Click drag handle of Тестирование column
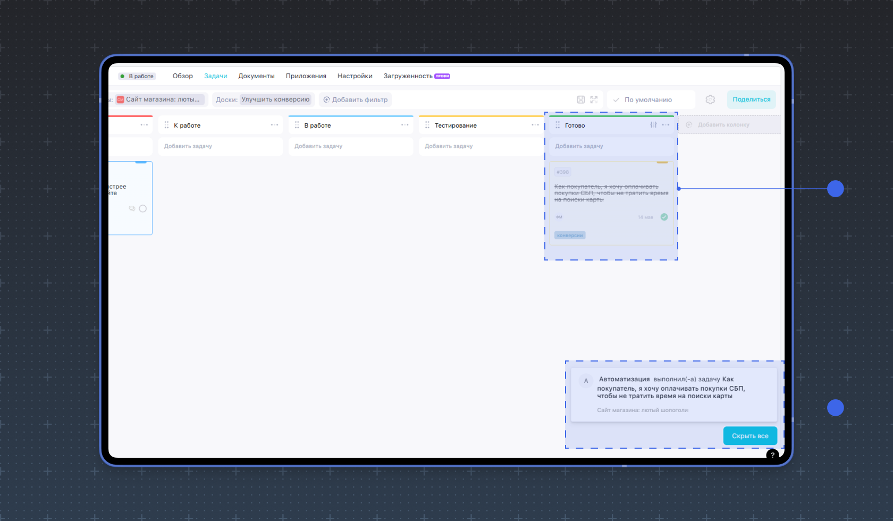The image size is (893, 521). (x=427, y=125)
